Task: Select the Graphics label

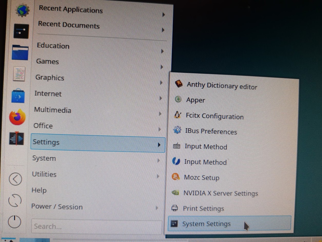Action: pyautogui.click(x=50, y=77)
